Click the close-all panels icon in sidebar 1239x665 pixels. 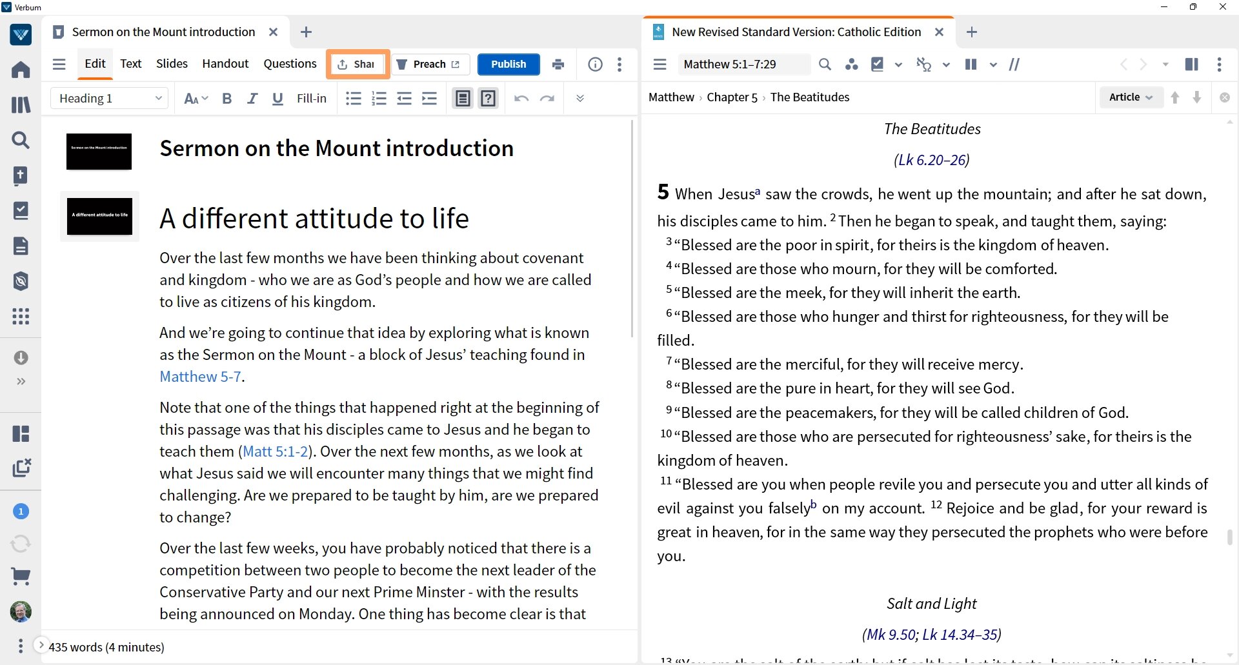21,468
